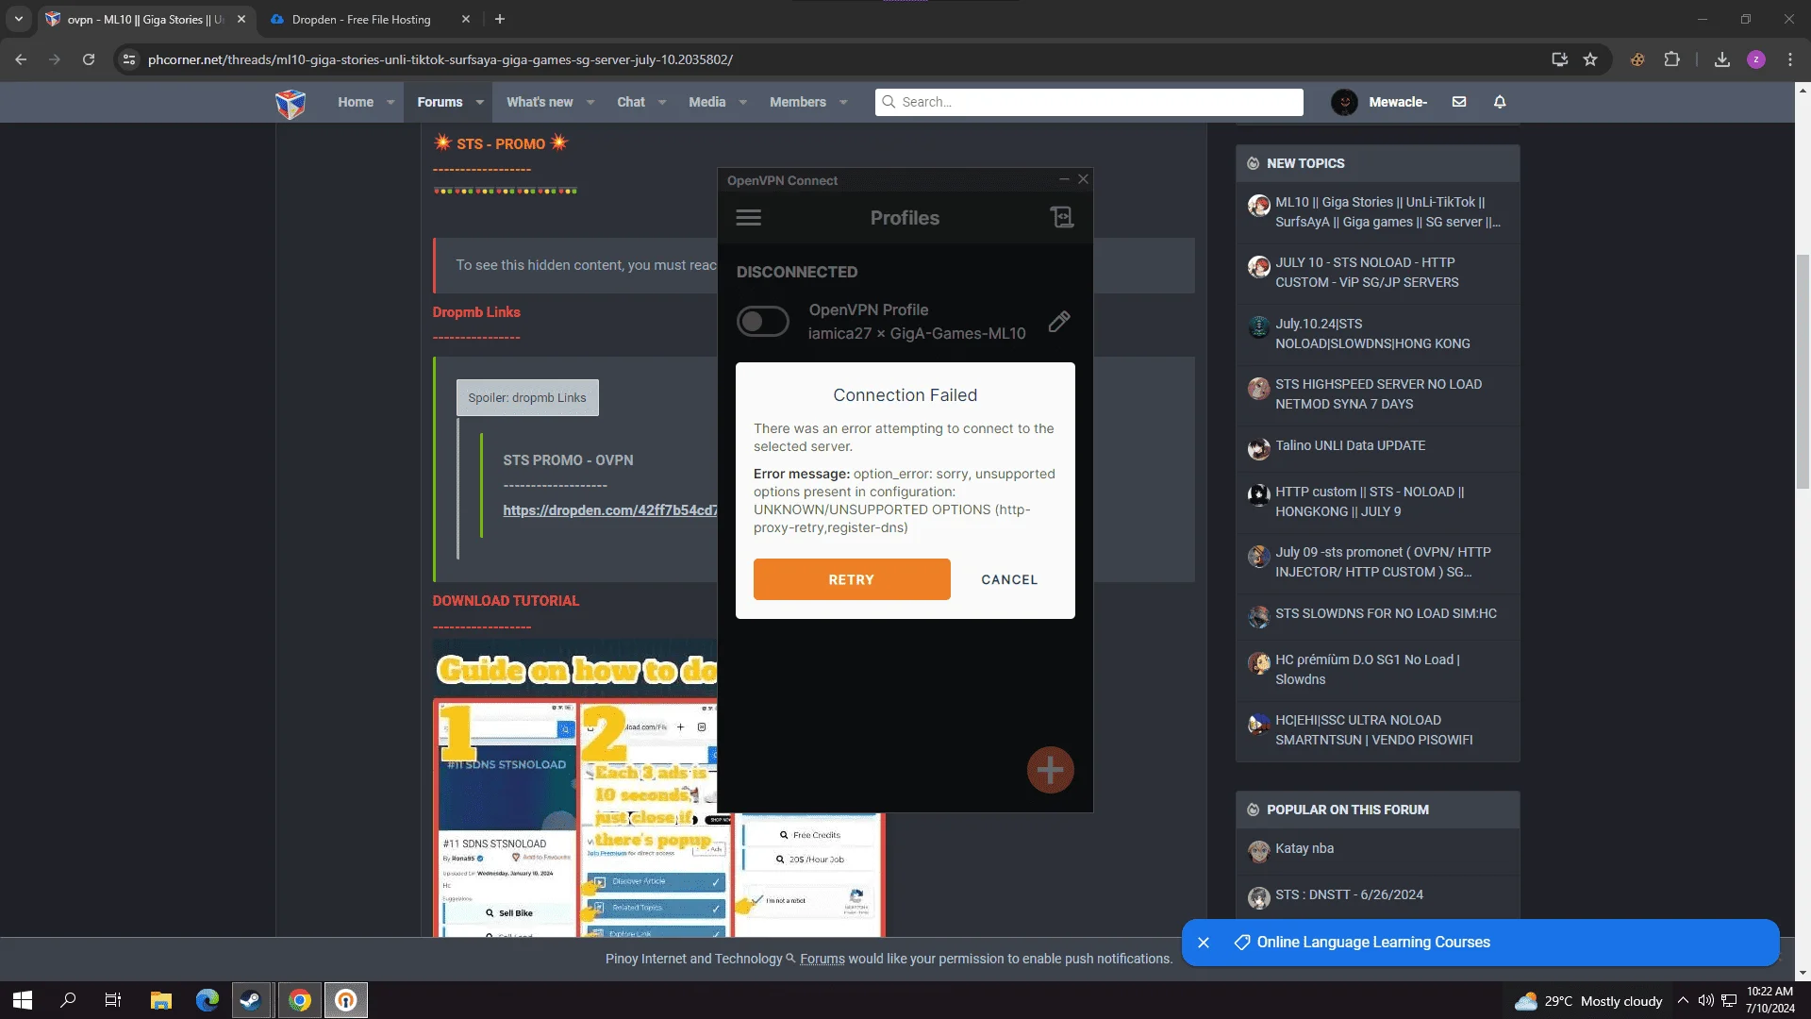Open the alerts bell icon
1811x1019 pixels.
(1499, 102)
